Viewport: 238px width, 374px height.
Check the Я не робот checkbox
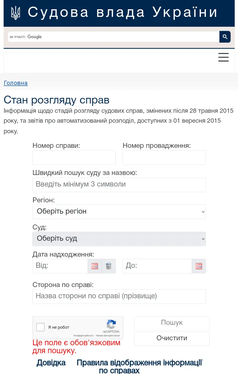coord(40,327)
